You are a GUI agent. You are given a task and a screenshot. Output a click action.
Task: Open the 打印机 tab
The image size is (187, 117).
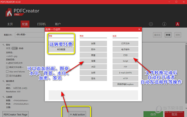tap(41, 24)
